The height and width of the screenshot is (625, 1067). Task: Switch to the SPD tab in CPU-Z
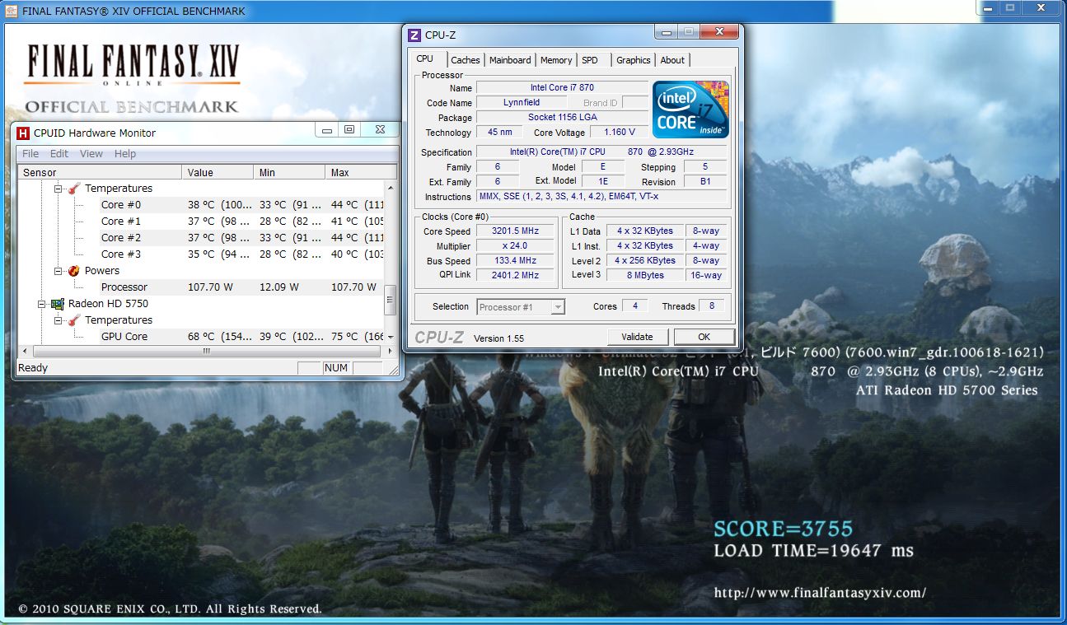[590, 60]
